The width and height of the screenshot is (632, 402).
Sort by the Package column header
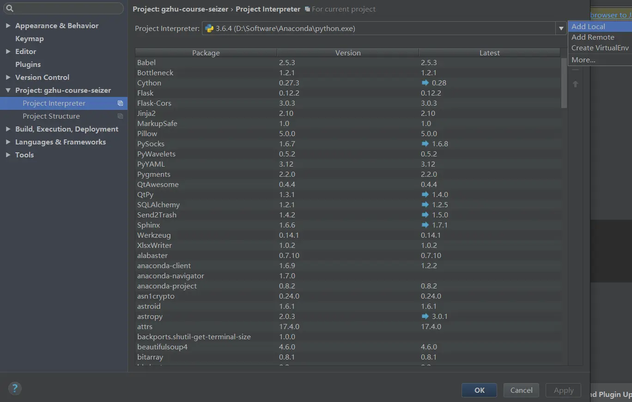point(206,53)
